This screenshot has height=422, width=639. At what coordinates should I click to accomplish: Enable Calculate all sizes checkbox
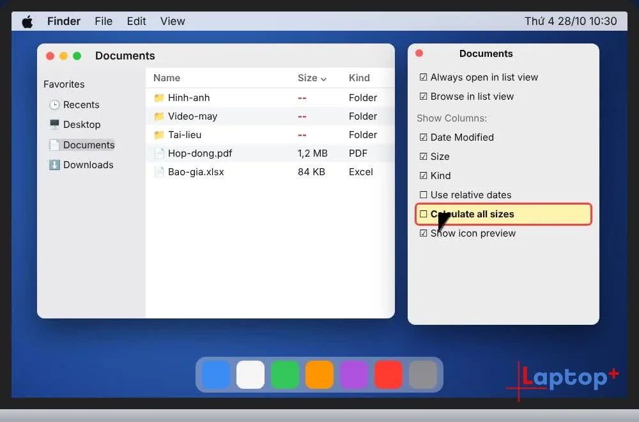point(424,214)
